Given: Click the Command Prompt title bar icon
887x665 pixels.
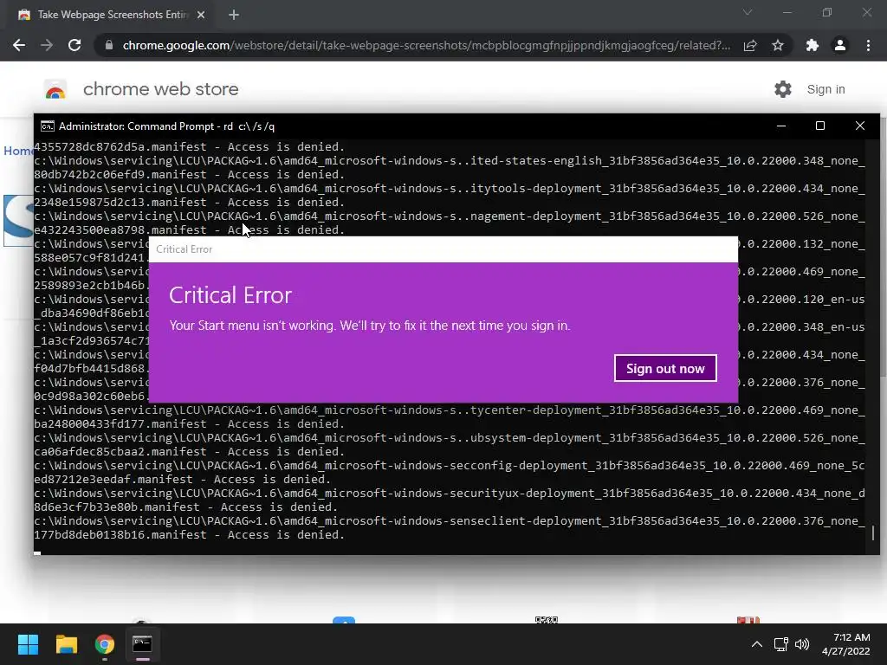Looking at the screenshot, I should click(x=48, y=126).
